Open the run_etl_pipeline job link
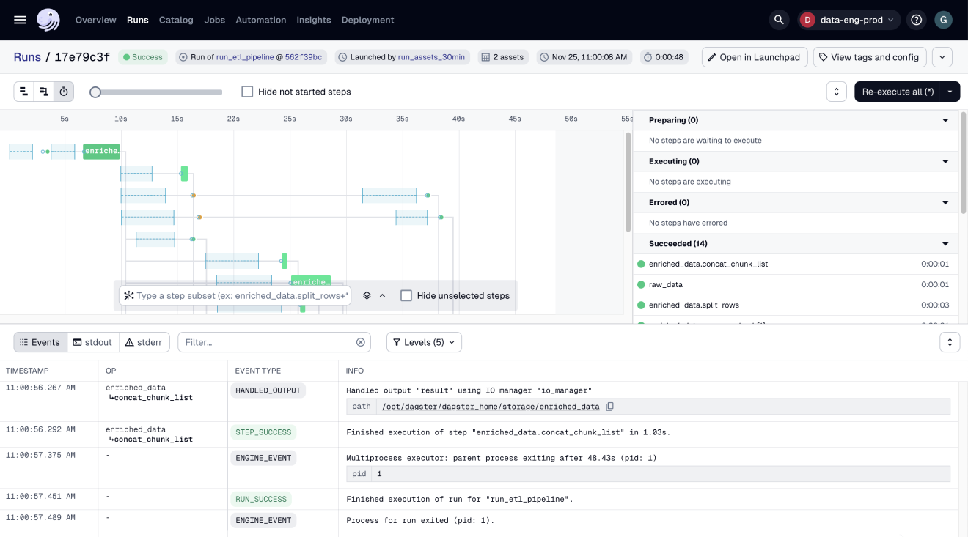Viewport: 968px width, 537px height. click(x=244, y=57)
